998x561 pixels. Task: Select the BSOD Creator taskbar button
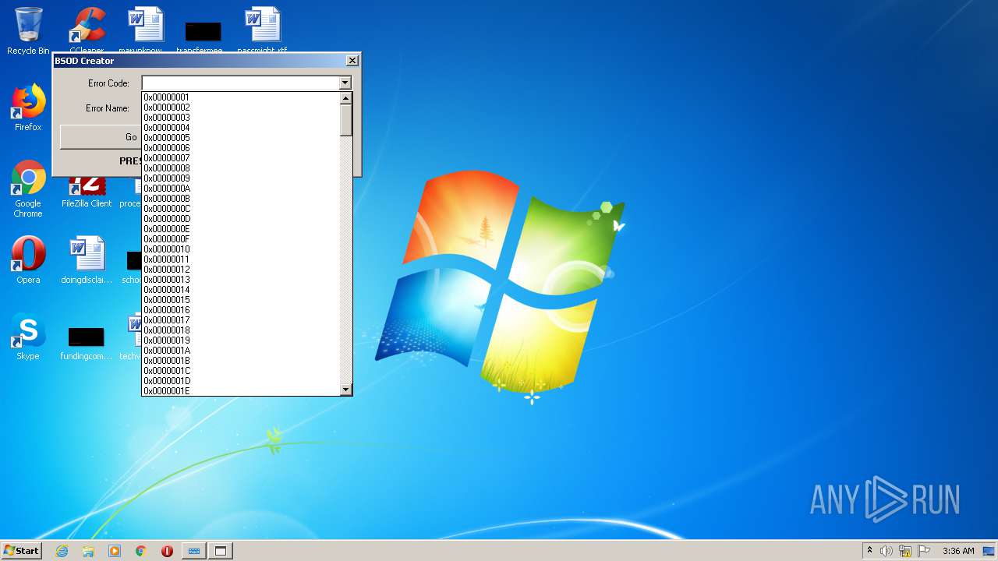[x=221, y=551]
